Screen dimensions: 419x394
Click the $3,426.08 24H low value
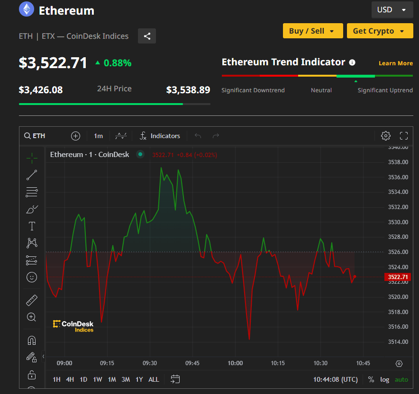pyautogui.click(x=41, y=90)
